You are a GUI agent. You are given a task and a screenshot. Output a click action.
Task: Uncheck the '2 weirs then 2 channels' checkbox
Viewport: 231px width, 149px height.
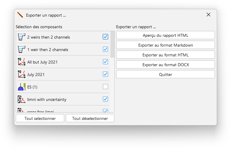(105, 37)
